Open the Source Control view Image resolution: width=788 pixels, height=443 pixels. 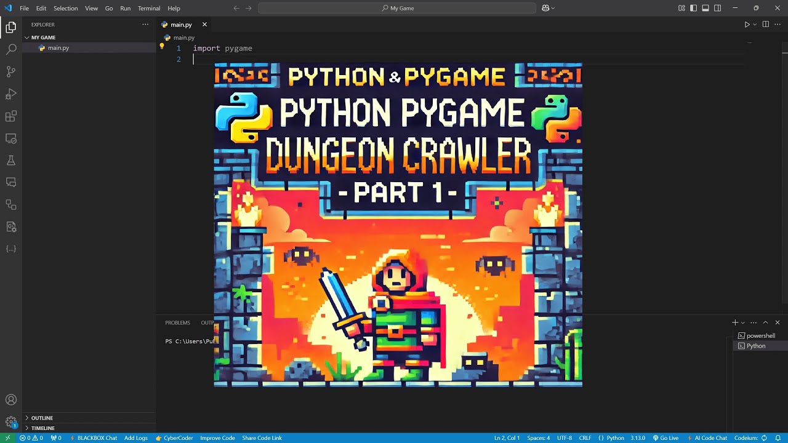(11, 71)
